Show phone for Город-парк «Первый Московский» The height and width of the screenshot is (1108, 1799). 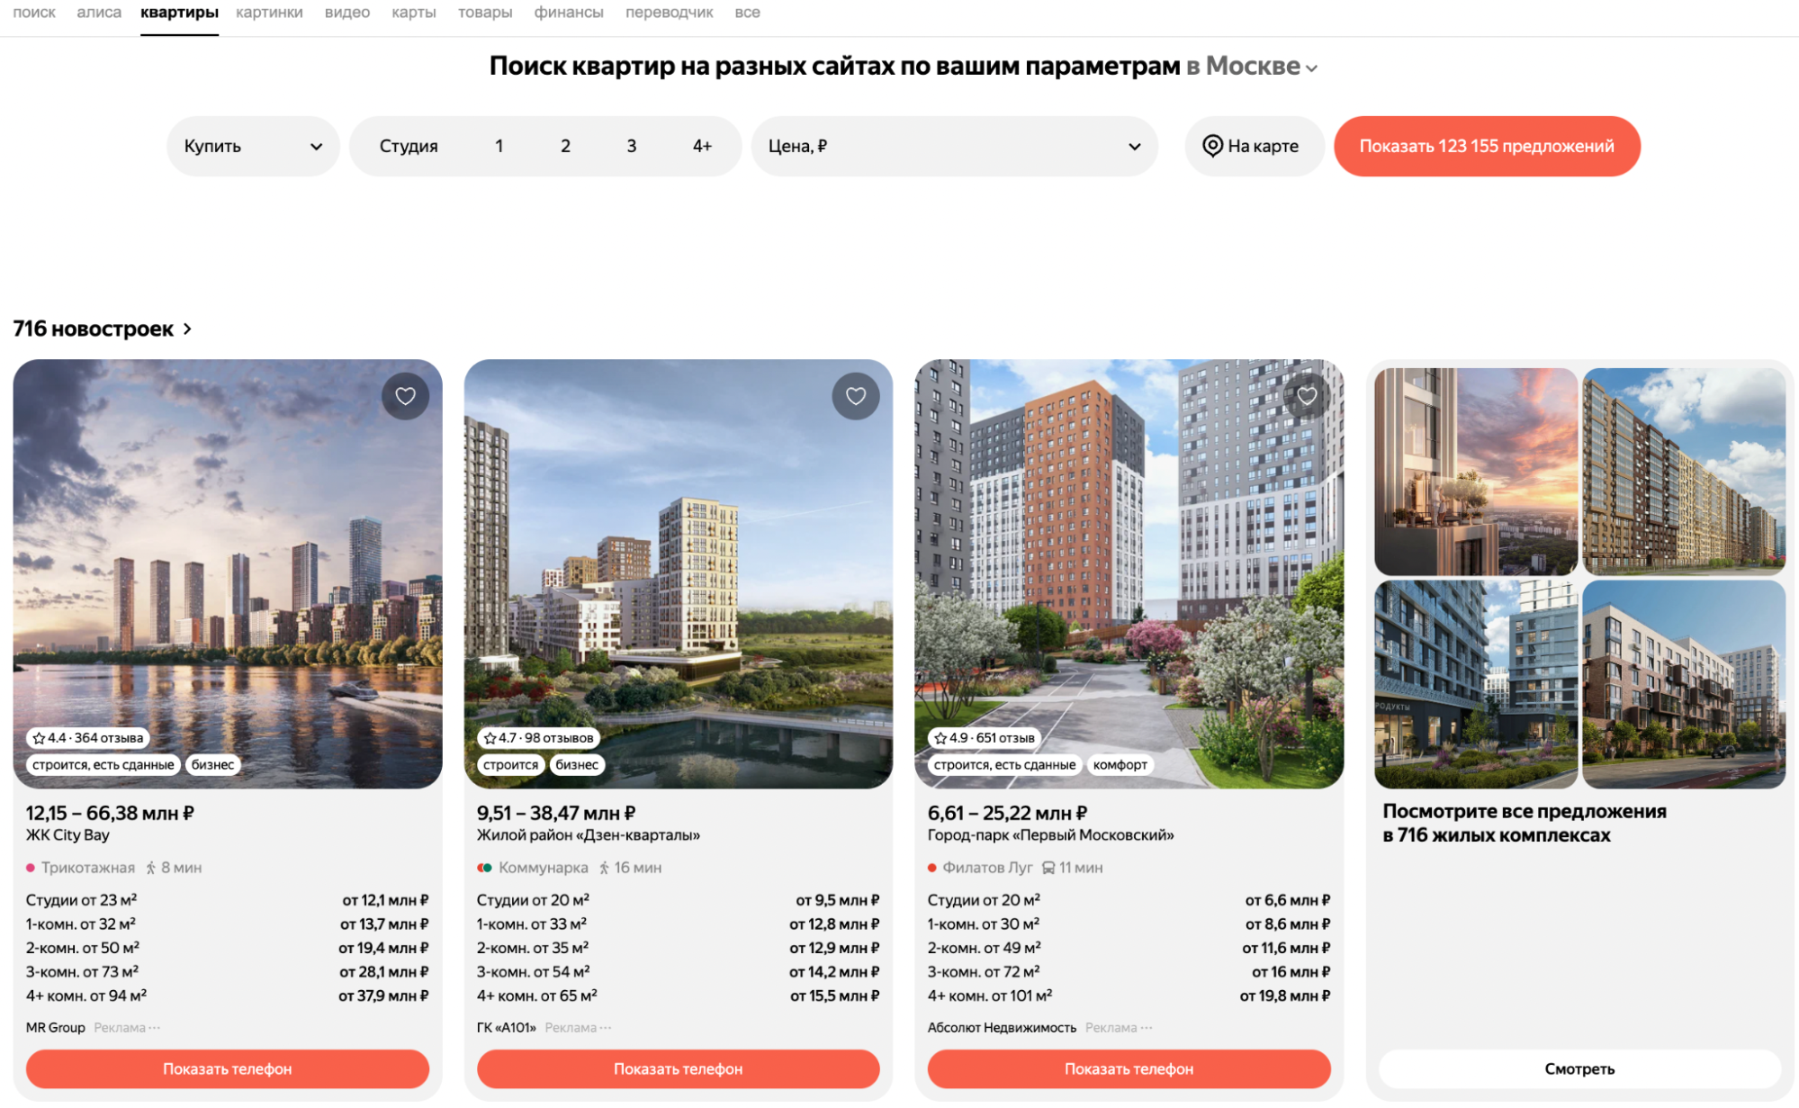click(x=1129, y=1069)
